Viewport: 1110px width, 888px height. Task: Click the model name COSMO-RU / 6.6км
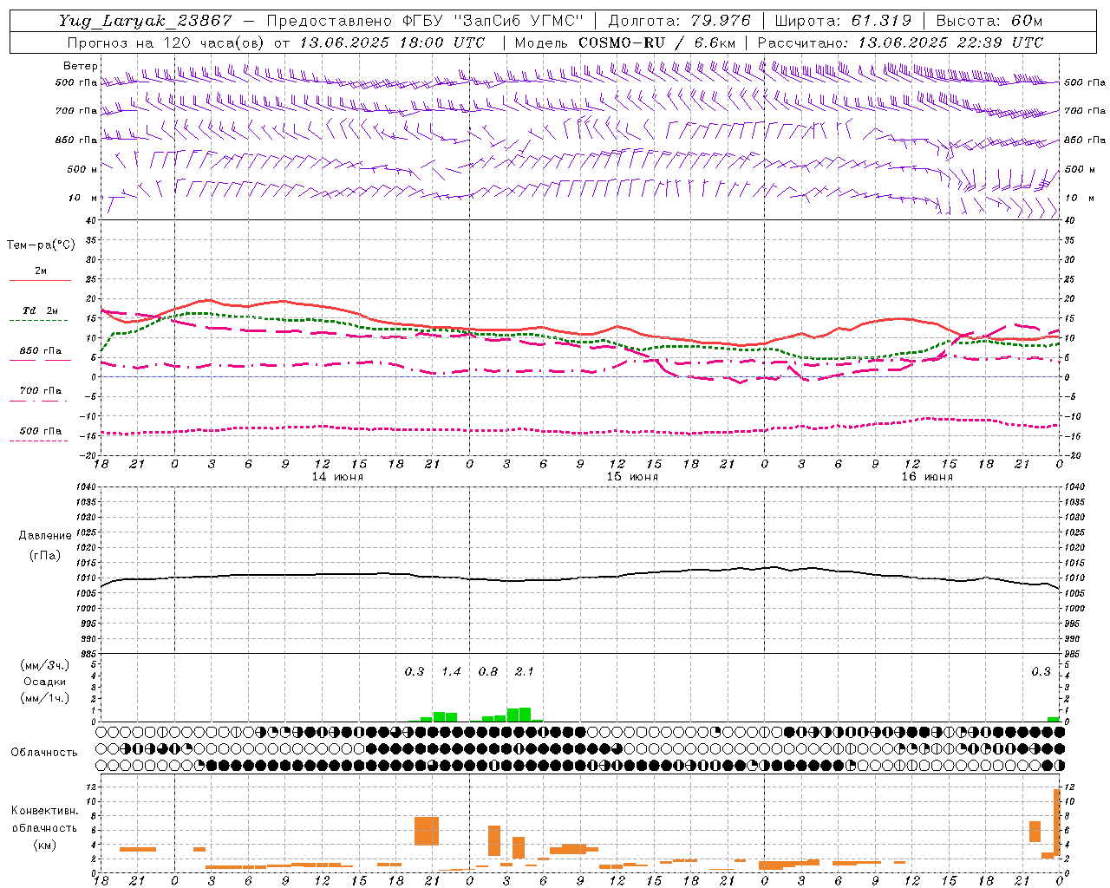[x=657, y=42]
